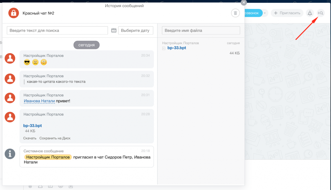This screenshot has height=190, width=331.
Task: Click the "сегодня" date separator label
Action: pos(86,45)
